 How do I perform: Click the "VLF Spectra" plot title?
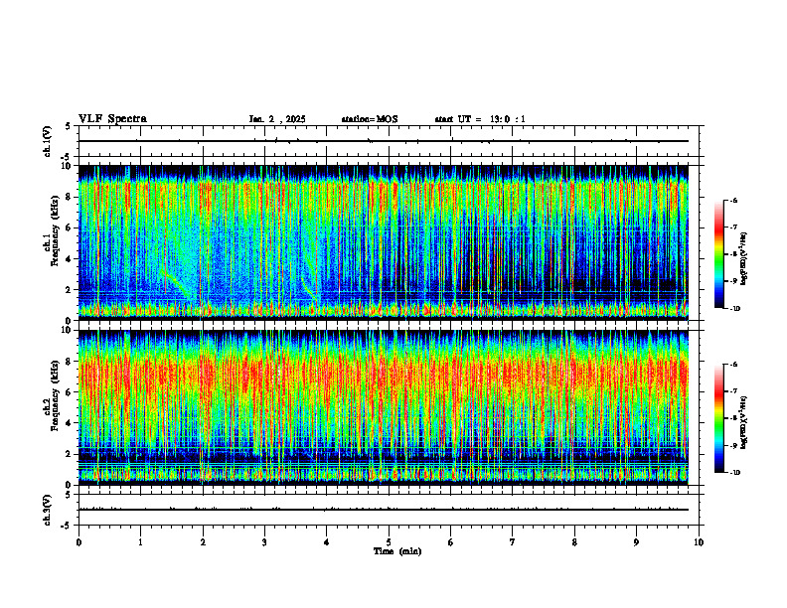112,119
